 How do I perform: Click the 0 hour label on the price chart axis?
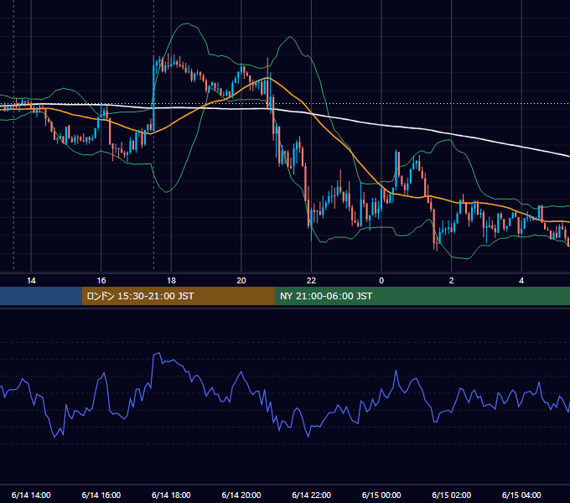pyautogui.click(x=381, y=281)
